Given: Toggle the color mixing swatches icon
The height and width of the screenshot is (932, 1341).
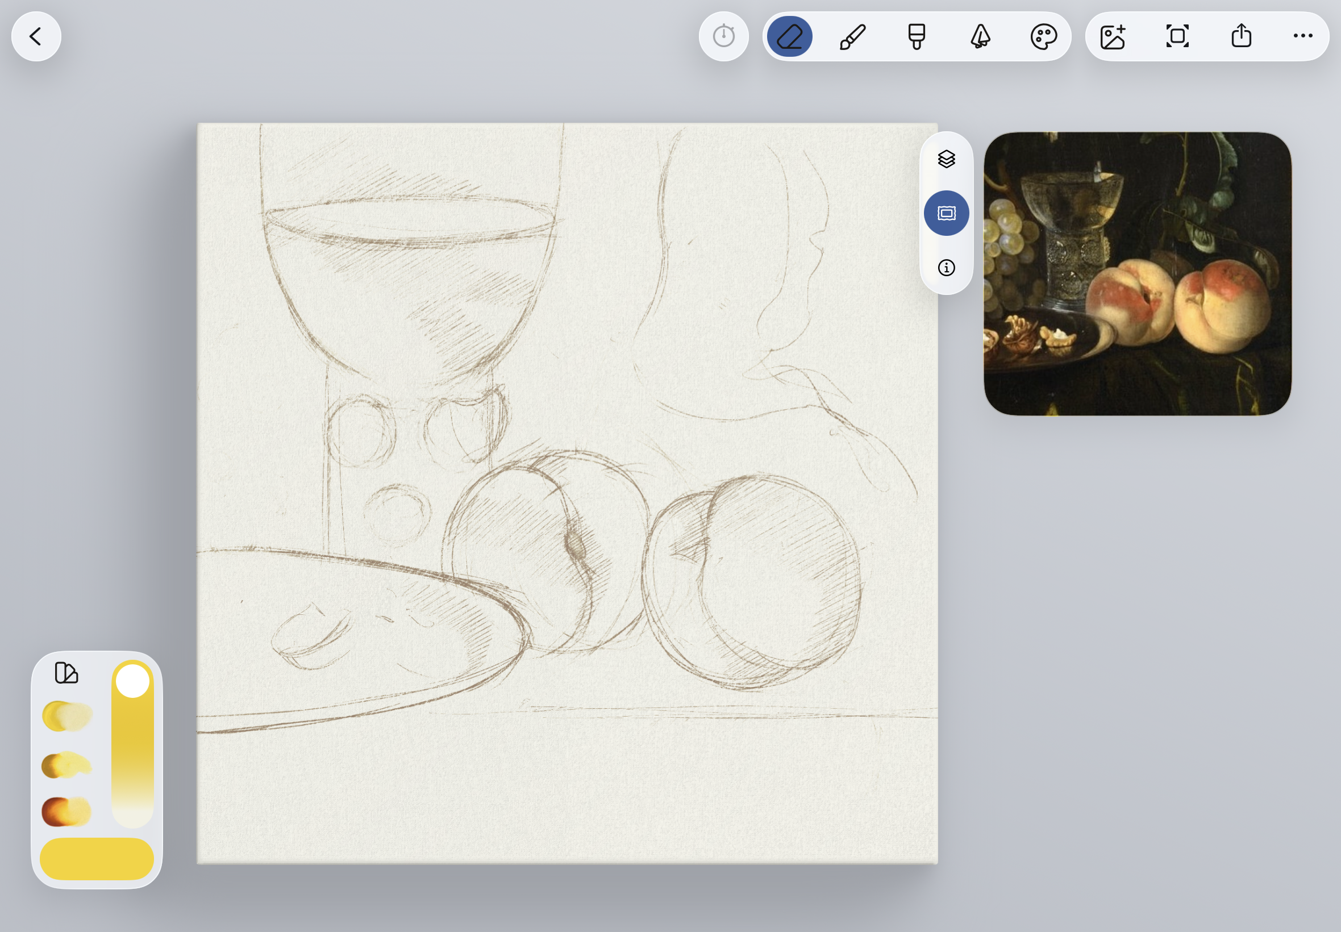Looking at the screenshot, I should point(66,673).
